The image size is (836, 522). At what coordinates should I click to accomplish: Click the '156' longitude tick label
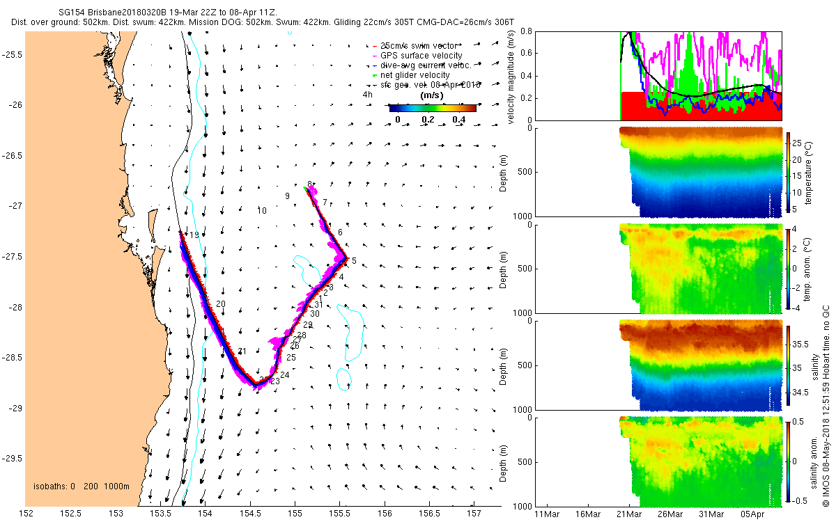385,514
